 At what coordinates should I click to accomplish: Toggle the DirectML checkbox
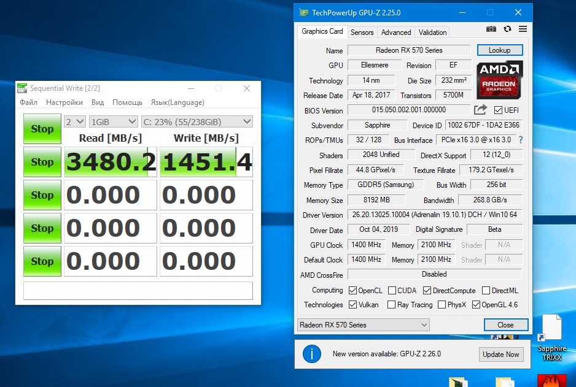(486, 291)
